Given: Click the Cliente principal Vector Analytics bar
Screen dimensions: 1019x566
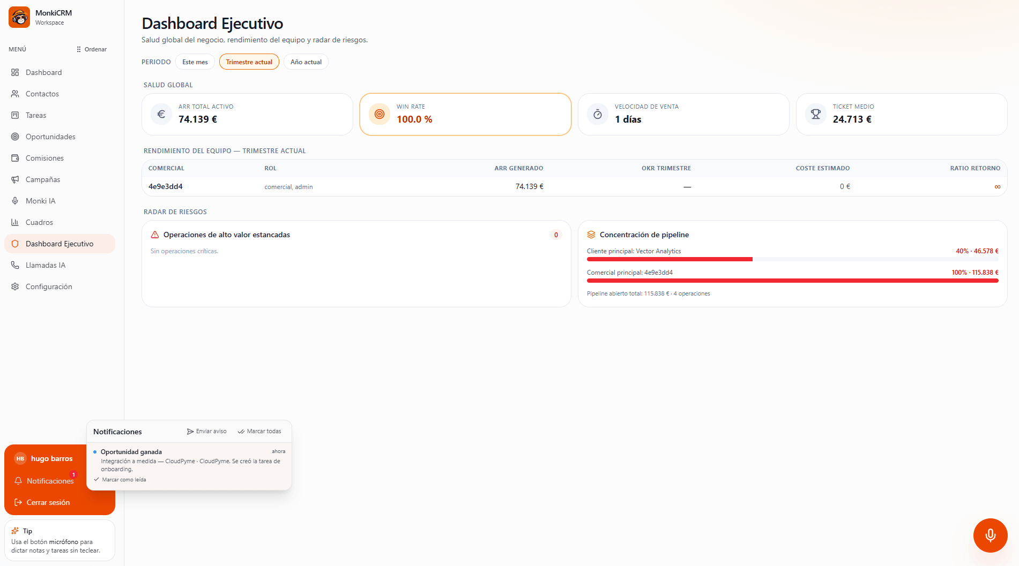Looking at the screenshot, I should (x=793, y=259).
